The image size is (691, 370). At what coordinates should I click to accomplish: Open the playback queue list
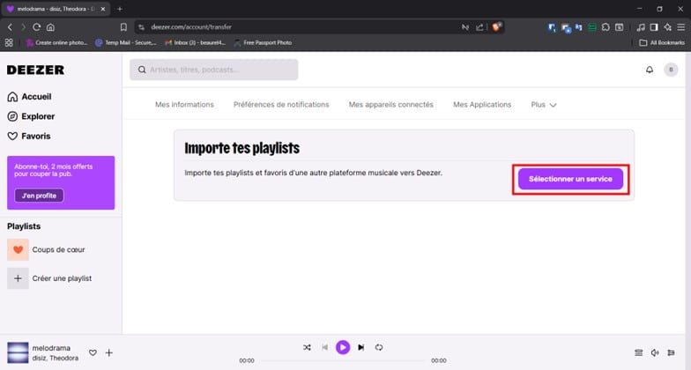coord(638,352)
